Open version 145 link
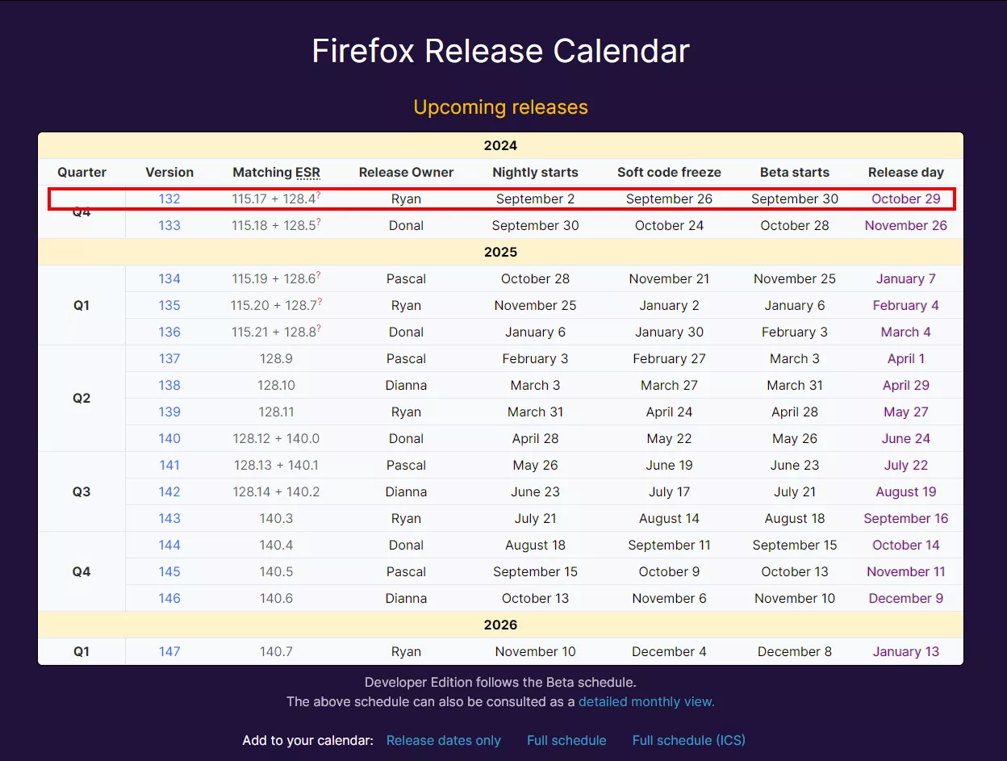The height and width of the screenshot is (761, 1007). point(169,571)
